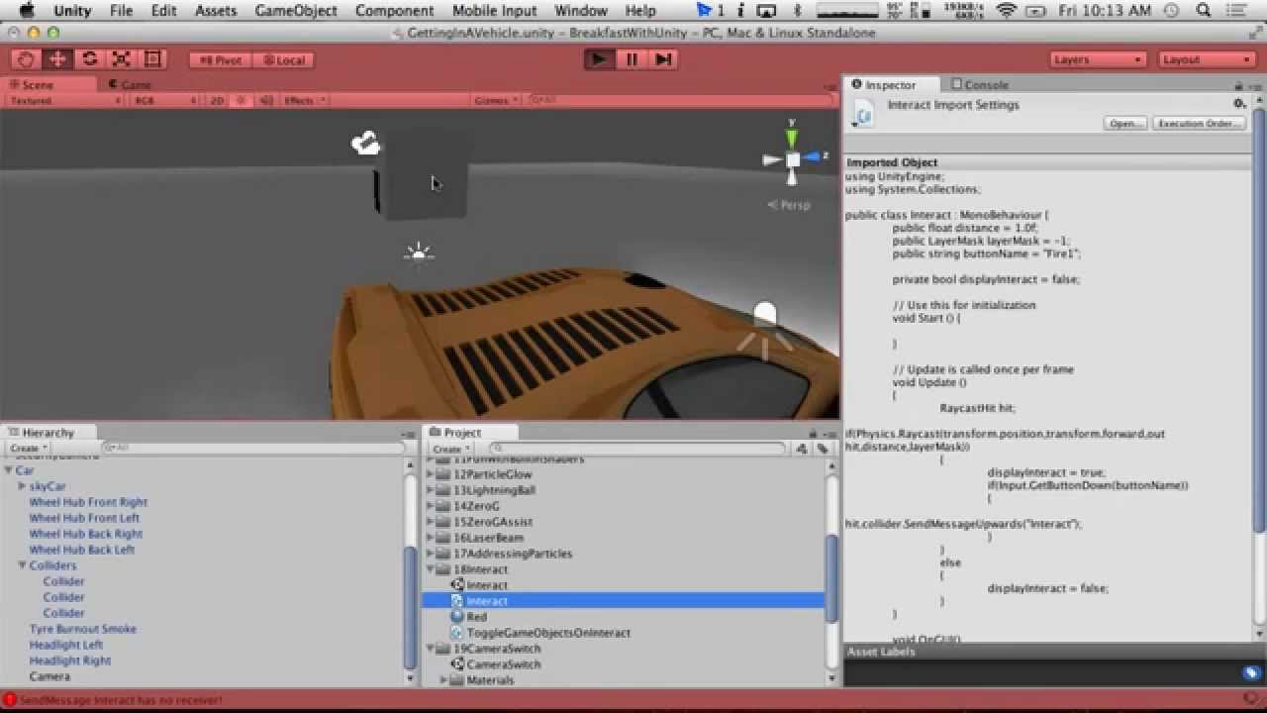This screenshot has width=1267, height=713.
Task: Select the Red material asset
Action: [x=468, y=617]
